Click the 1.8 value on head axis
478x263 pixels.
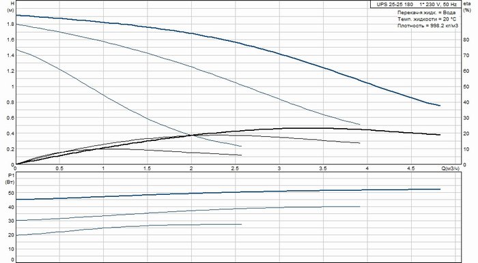pos(10,24)
